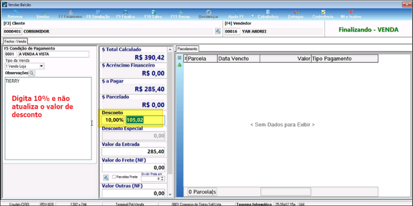Select the Parcelamento tab
Viewport: 413px width, 206px height.
188,49
